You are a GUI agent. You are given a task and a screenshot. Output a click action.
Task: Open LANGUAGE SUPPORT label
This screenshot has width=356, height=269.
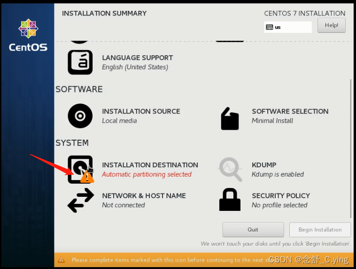137,58
